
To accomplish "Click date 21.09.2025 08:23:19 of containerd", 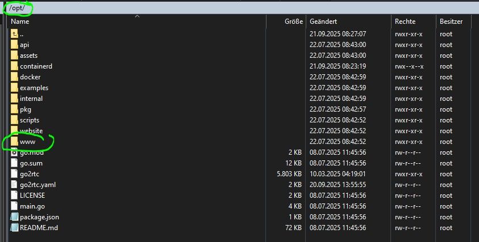I will click(x=338, y=66).
